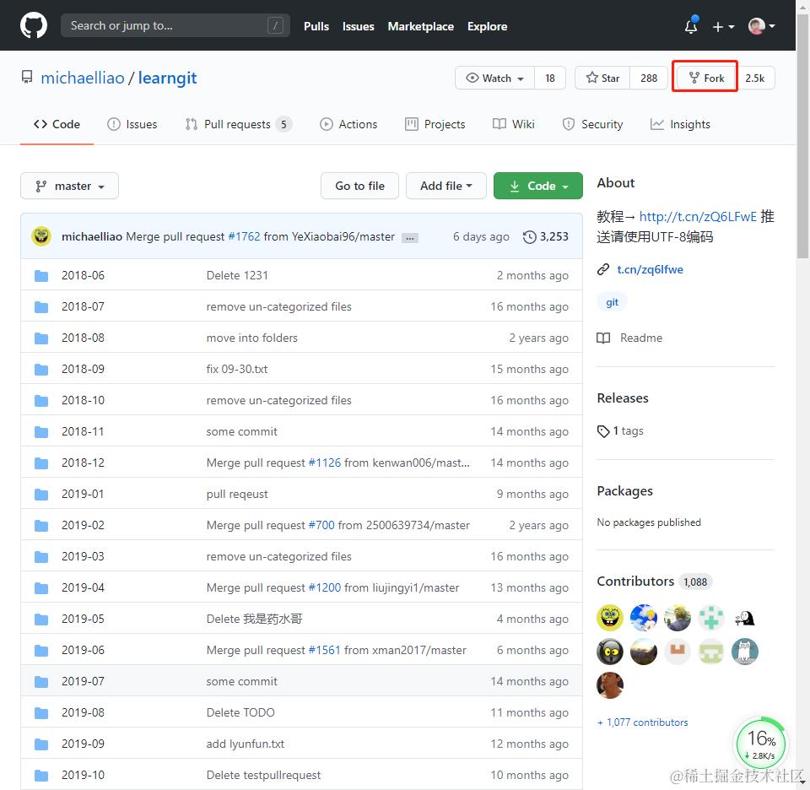Open the notifications bell
Viewport: 810px width, 790px height.
(x=691, y=26)
